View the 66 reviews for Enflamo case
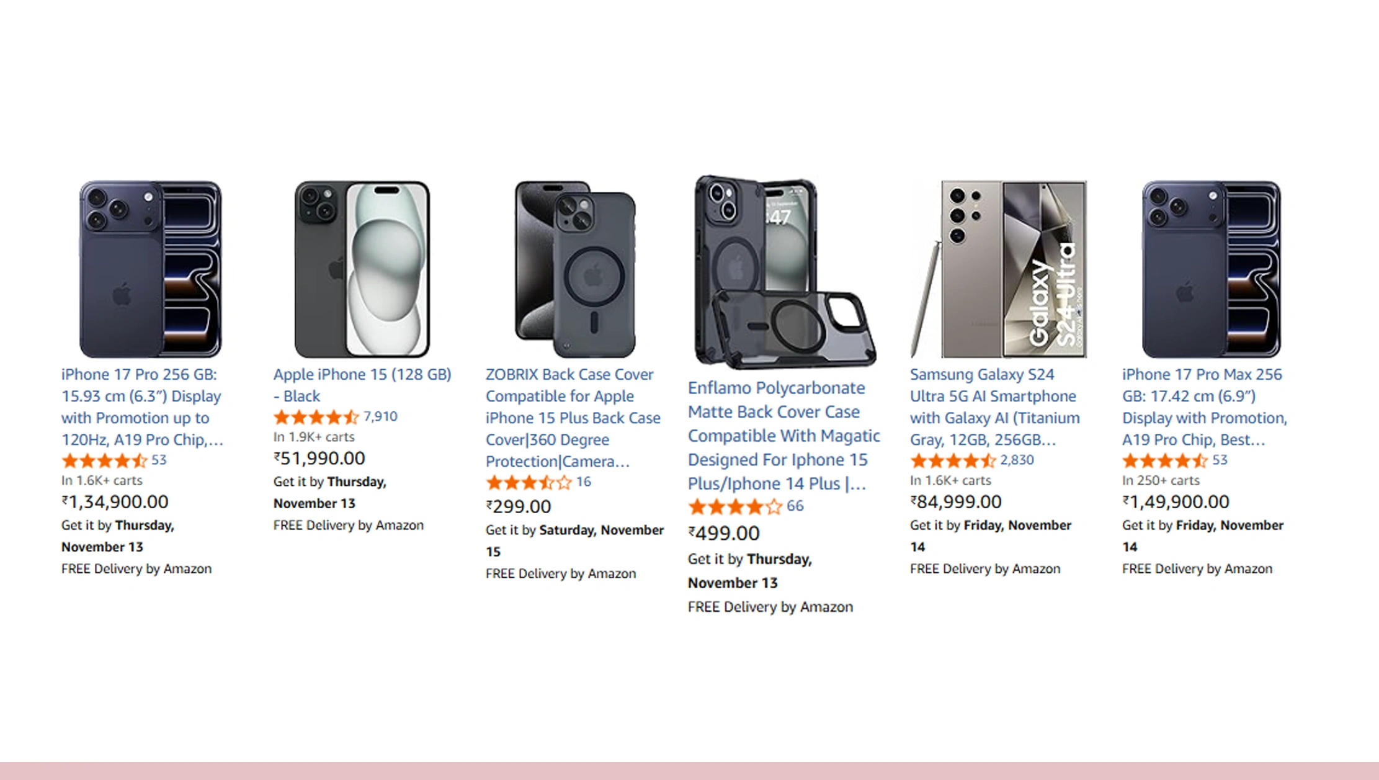 tap(795, 506)
